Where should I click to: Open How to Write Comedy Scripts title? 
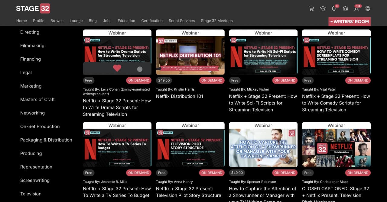tap(336, 103)
